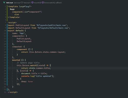Click the <template lang="pug"> opening tag
This screenshot has height=98, width=128.
click(x=20, y=6)
